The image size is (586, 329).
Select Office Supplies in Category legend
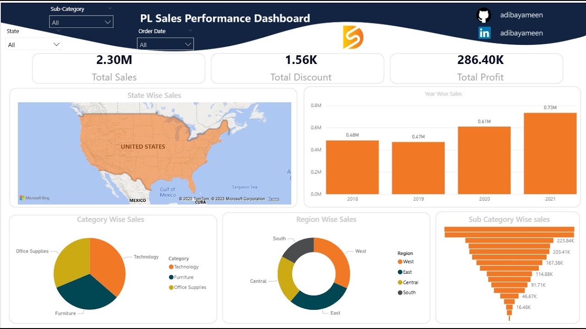click(187, 287)
